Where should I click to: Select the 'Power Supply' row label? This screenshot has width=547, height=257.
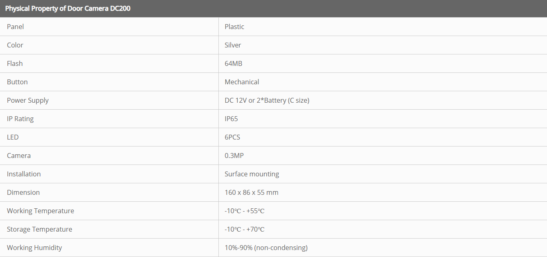28,100
